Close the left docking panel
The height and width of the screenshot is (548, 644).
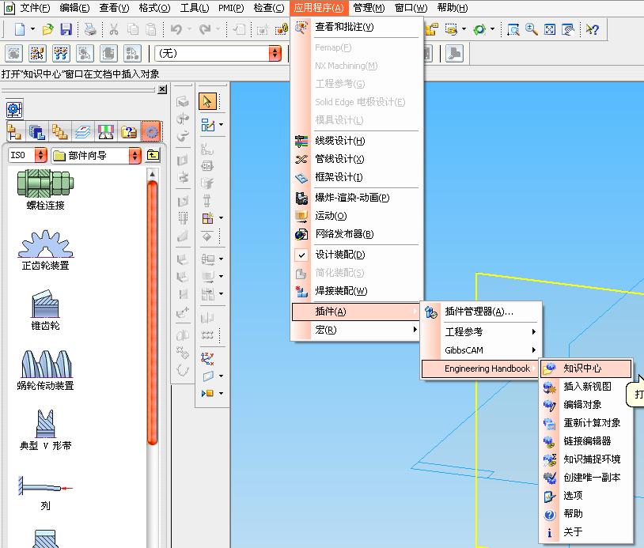(x=162, y=89)
